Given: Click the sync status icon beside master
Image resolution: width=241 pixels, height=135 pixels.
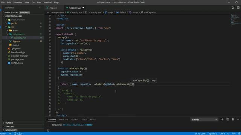Looking at the screenshot, I should tap(10, 133).
